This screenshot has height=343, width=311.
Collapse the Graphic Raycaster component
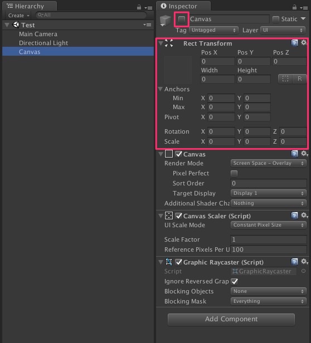[161, 262]
